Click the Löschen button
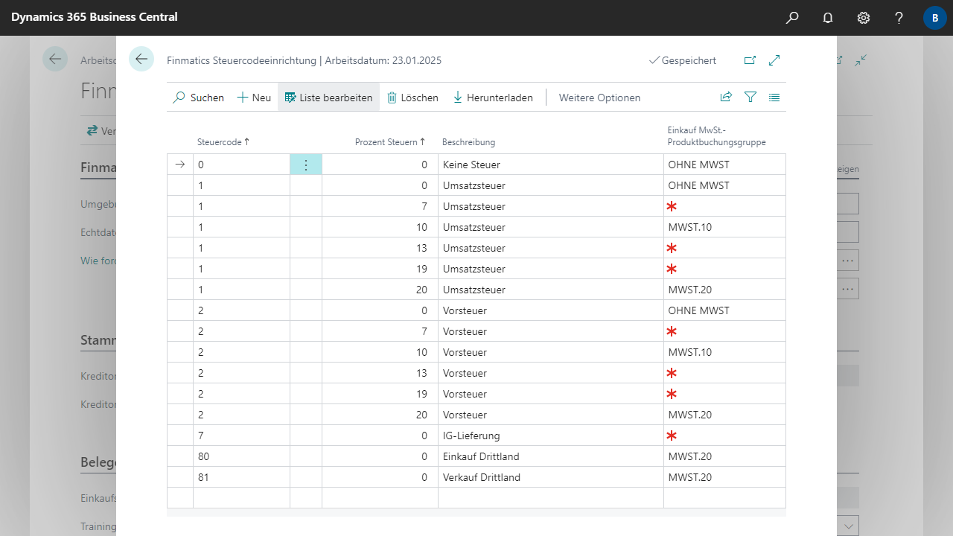Screen dimensions: 953x536 pos(412,98)
